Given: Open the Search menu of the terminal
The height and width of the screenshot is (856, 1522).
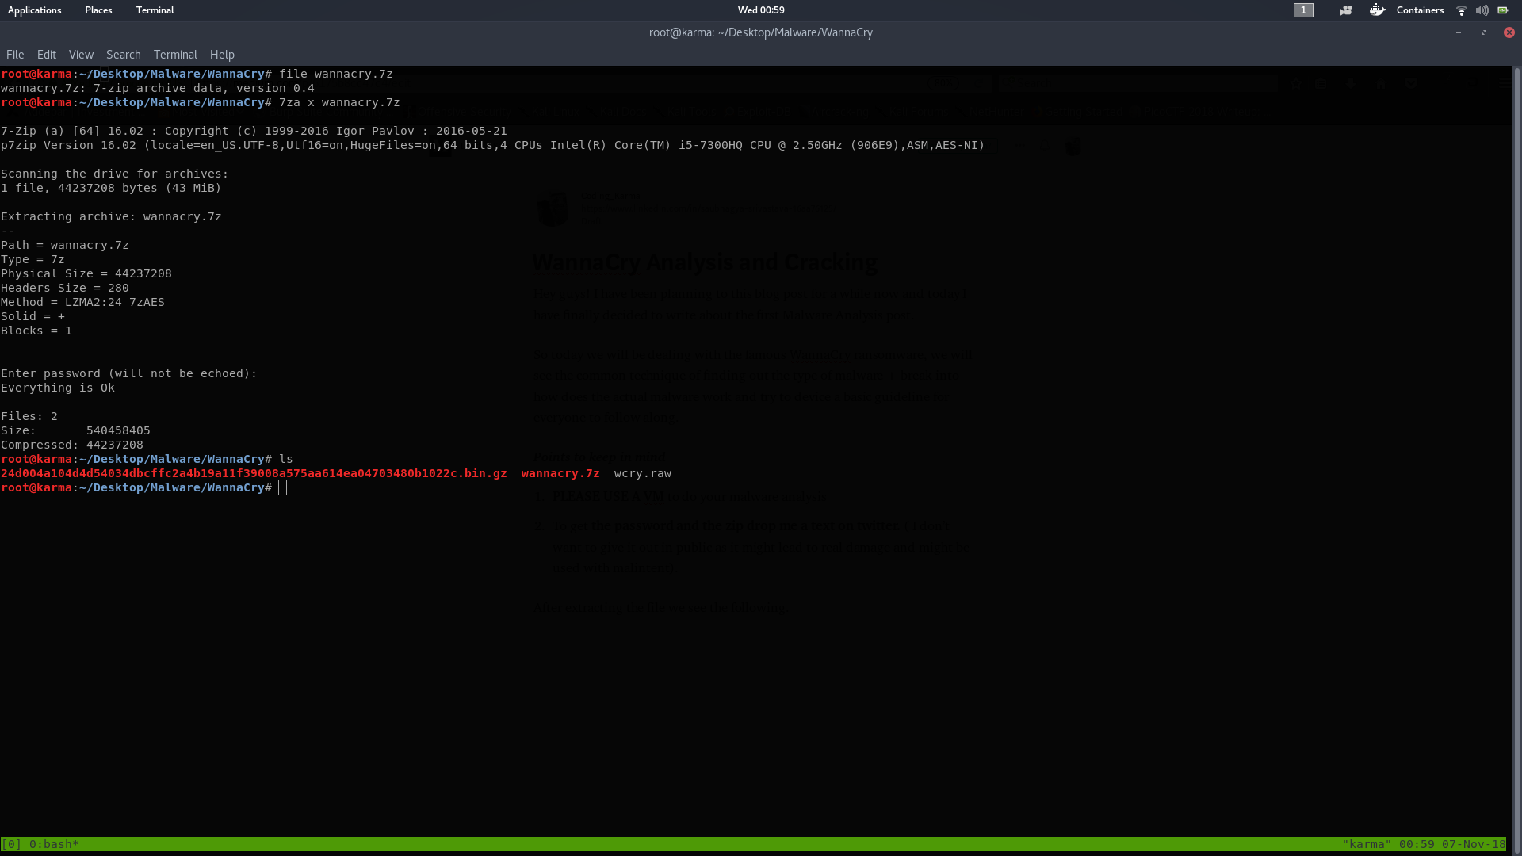Looking at the screenshot, I should click(x=123, y=54).
